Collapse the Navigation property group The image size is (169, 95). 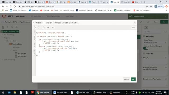(144, 36)
